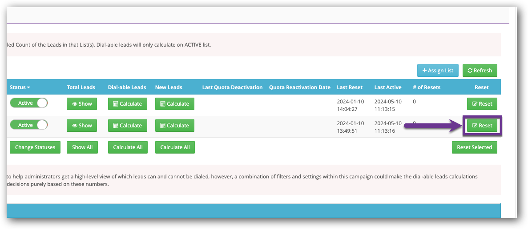This screenshot has width=528, height=229.
Task: Calculate New Leads for first row
Action: point(174,104)
